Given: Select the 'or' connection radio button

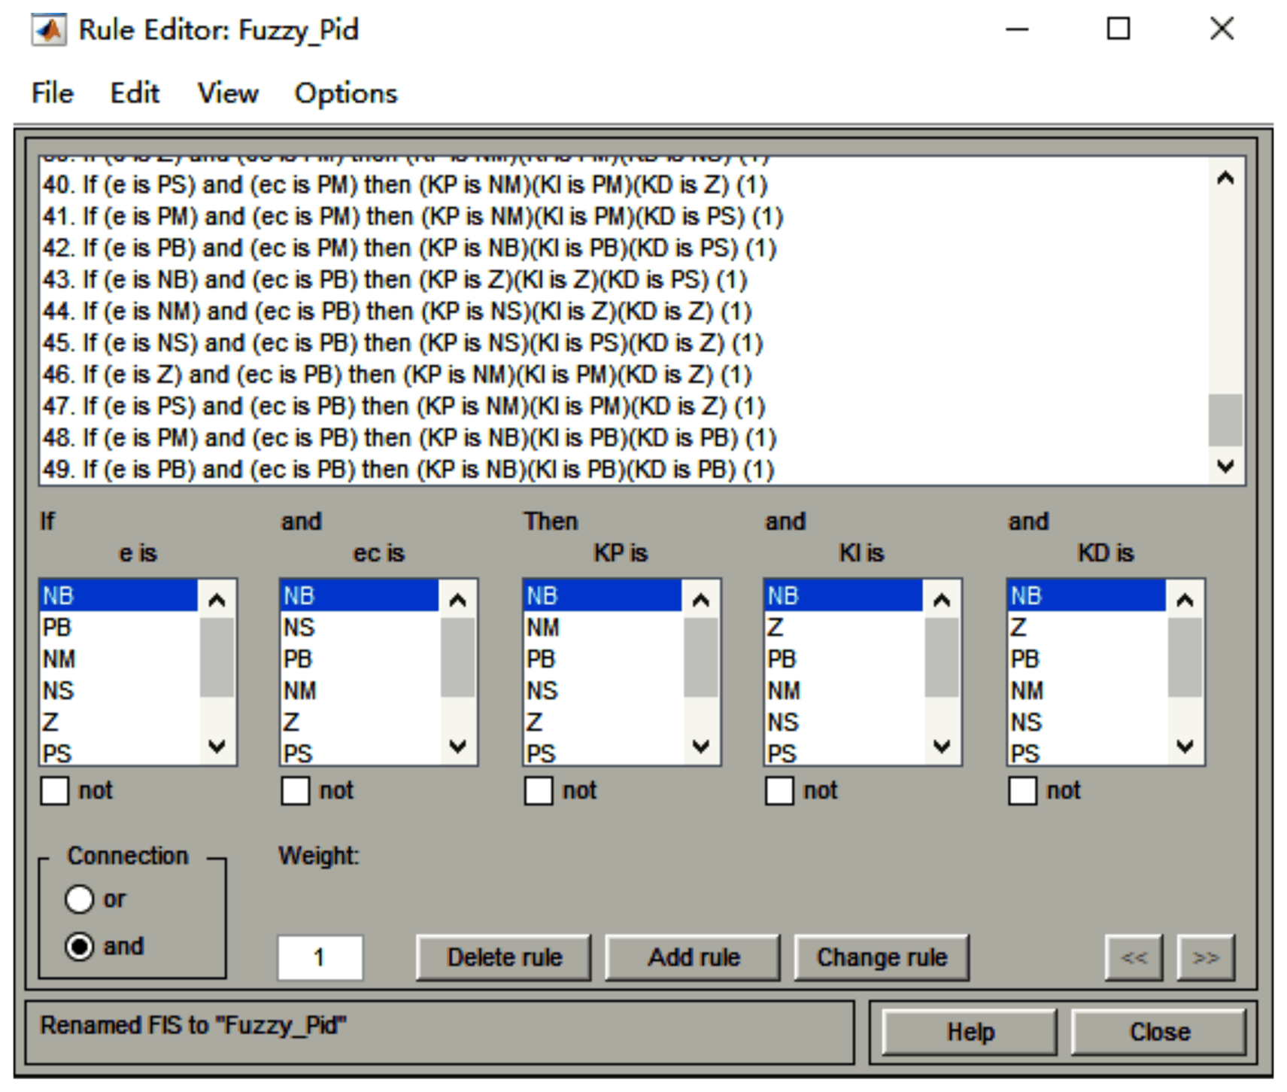Looking at the screenshot, I should pyautogui.click(x=79, y=899).
